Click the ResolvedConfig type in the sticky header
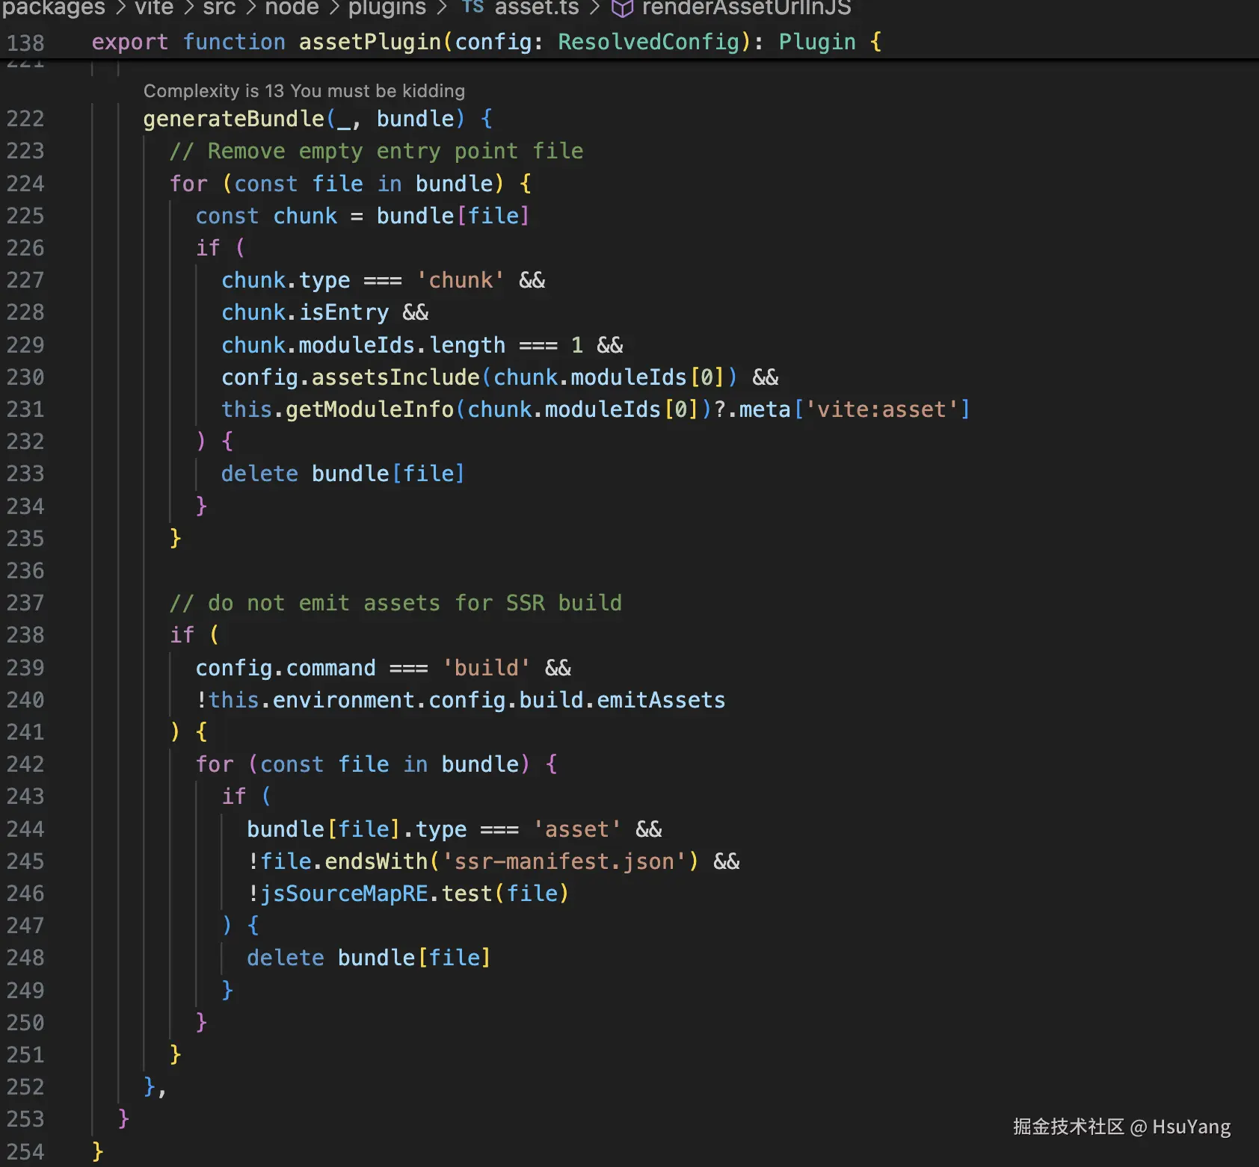The height and width of the screenshot is (1167, 1259). pyautogui.click(x=648, y=42)
